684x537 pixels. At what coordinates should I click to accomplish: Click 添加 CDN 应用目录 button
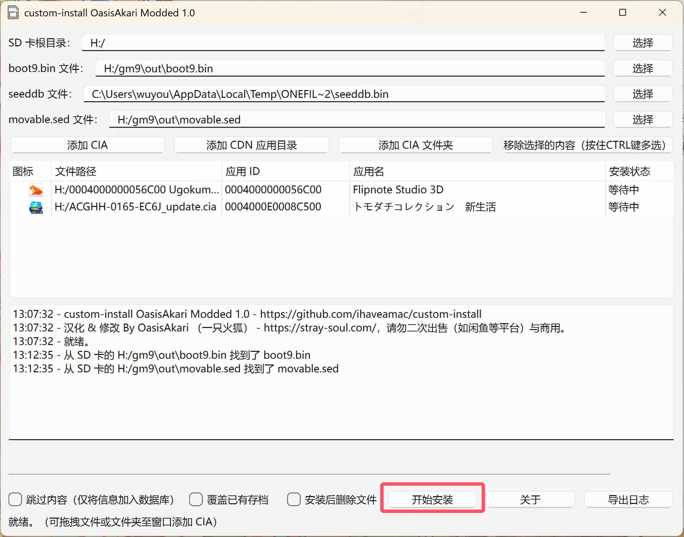click(x=252, y=145)
